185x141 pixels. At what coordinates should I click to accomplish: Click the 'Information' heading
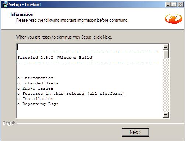pos(22,14)
